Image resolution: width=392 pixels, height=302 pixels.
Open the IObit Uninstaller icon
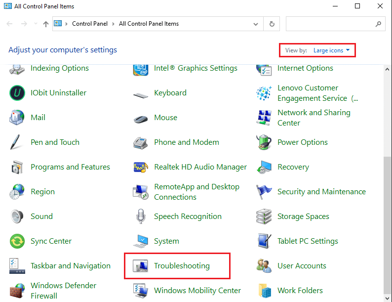pyautogui.click(x=17, y=93)
